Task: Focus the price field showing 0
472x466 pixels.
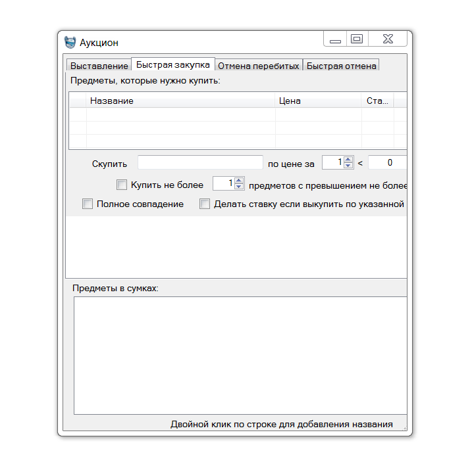Action: pyautogui.click(x=387, y=162)
